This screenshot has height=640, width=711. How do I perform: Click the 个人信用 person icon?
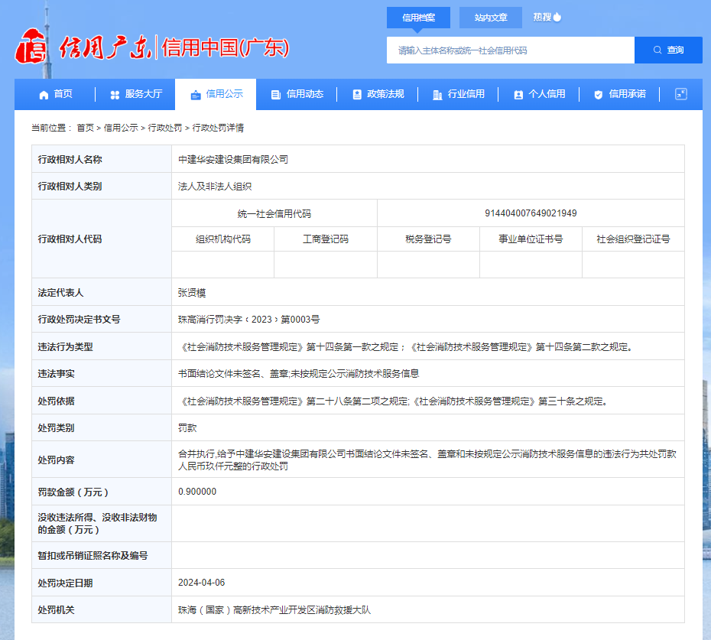(518, 95)
